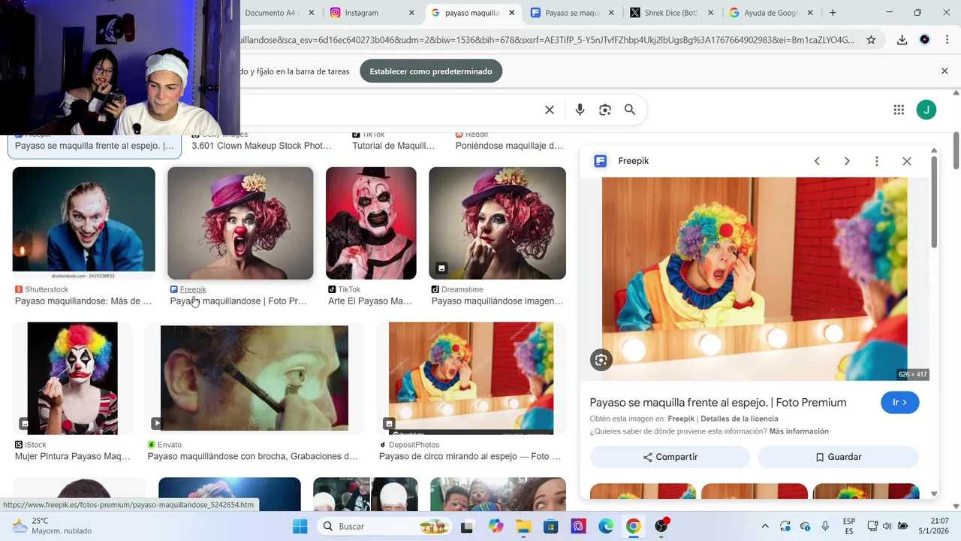Open Microsoft Store from the taskbar
Viewport: 961px width, 541px height.
[551, 526]
